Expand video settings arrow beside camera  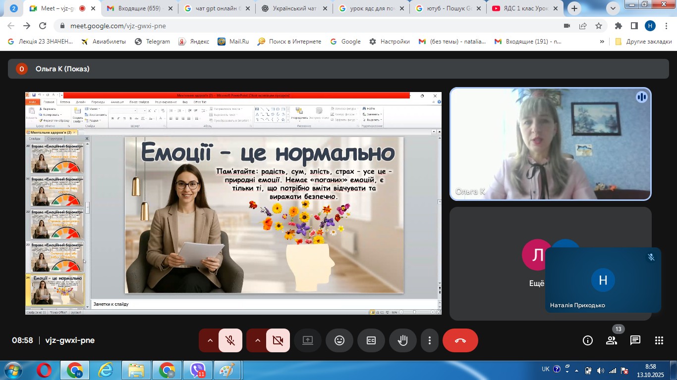[x=257, y=340]
